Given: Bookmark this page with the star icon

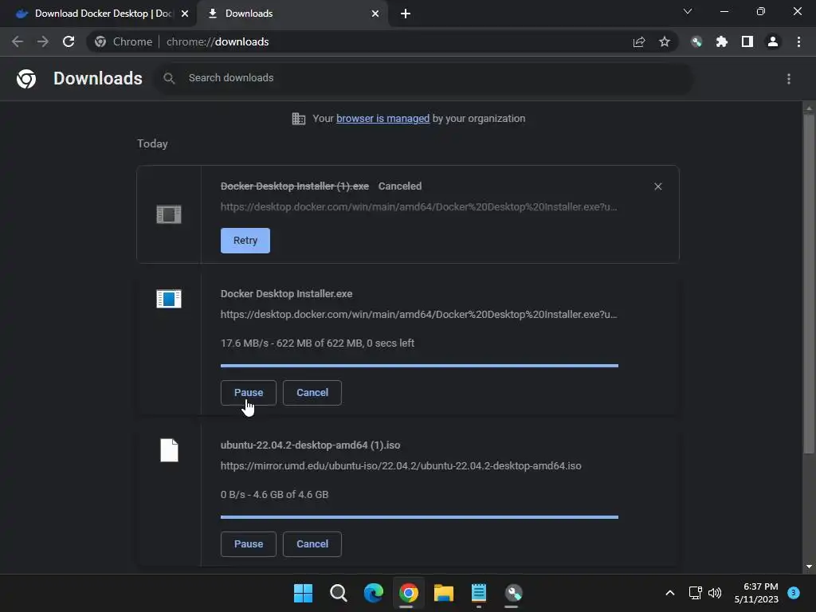Looking at the screenshot, I should 665,41.
